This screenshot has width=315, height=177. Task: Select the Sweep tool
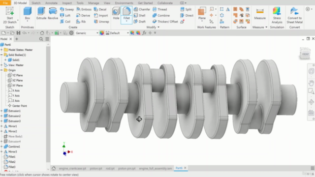coord(67,9)
